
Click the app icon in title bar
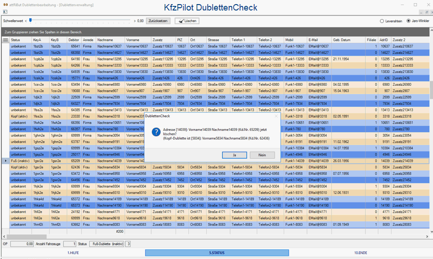(5, 4)
